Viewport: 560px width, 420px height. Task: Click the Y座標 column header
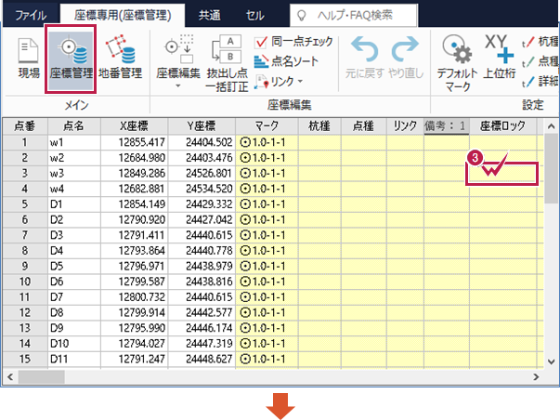click(x=202, y=126)
